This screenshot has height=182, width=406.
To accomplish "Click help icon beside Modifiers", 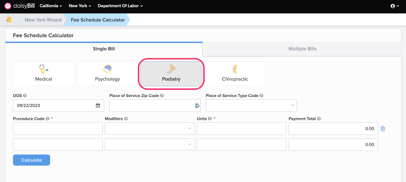I will pos(126,119).
